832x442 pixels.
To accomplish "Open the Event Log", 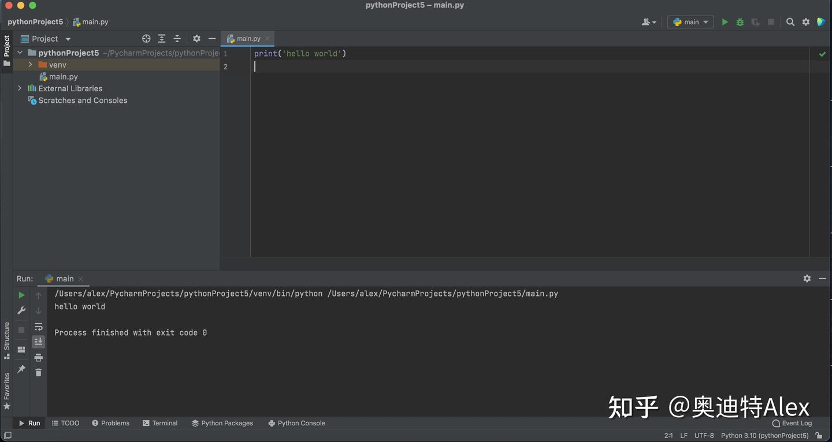I will (792, 423).
